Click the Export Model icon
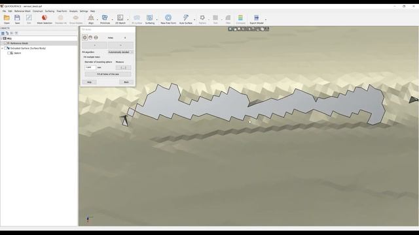This screenshot has height=235, width=419. pyautogui.click(x=256, y=18)
